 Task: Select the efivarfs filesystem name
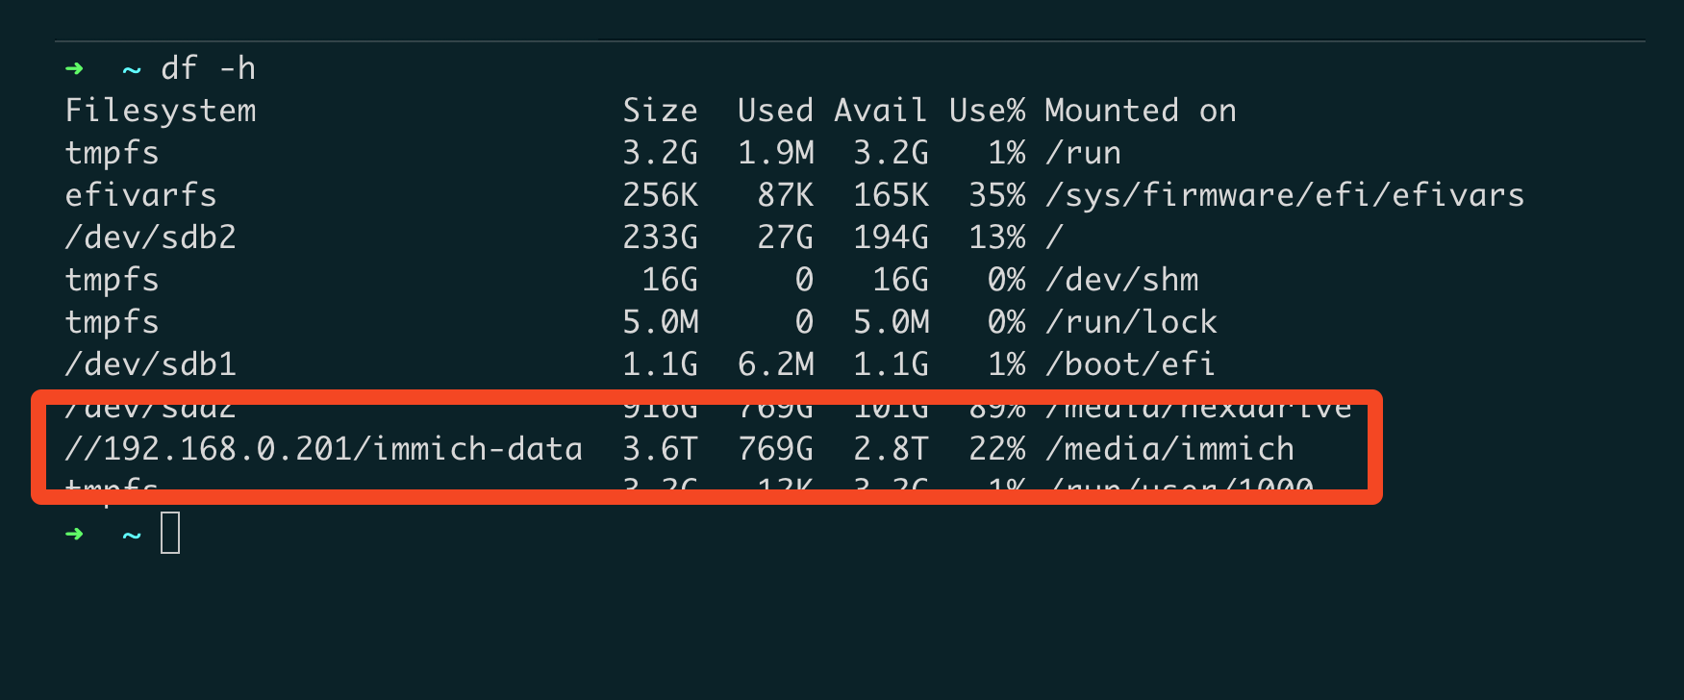(140, 195)
